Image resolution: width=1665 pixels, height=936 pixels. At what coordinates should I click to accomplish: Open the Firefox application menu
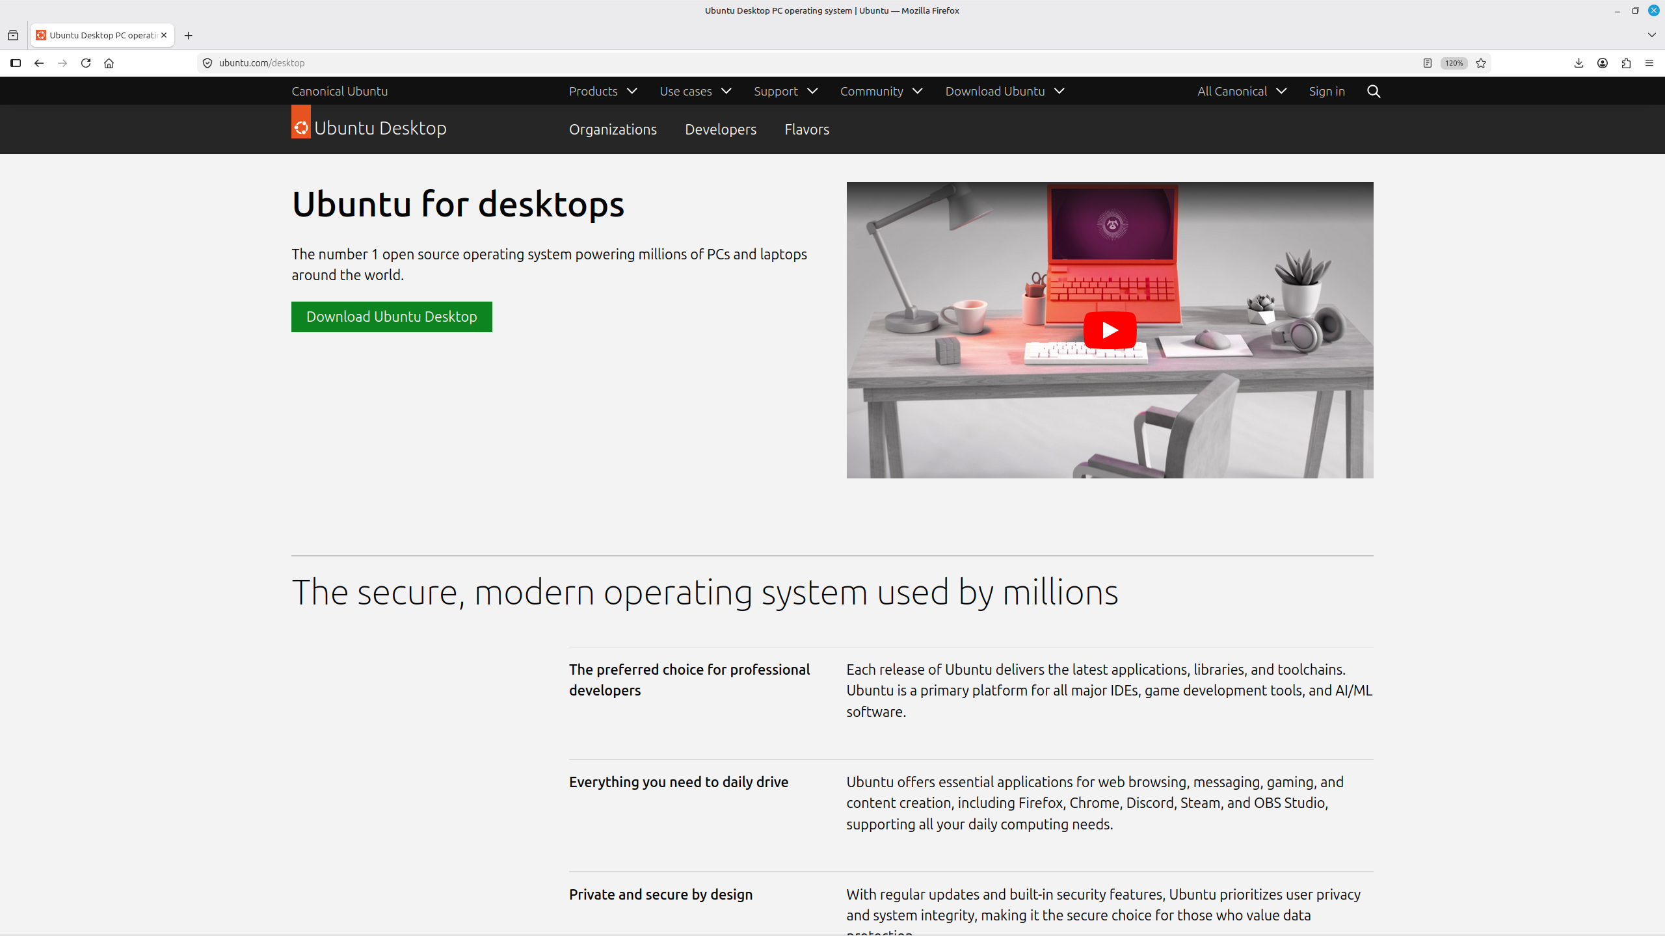(1649, 63)
